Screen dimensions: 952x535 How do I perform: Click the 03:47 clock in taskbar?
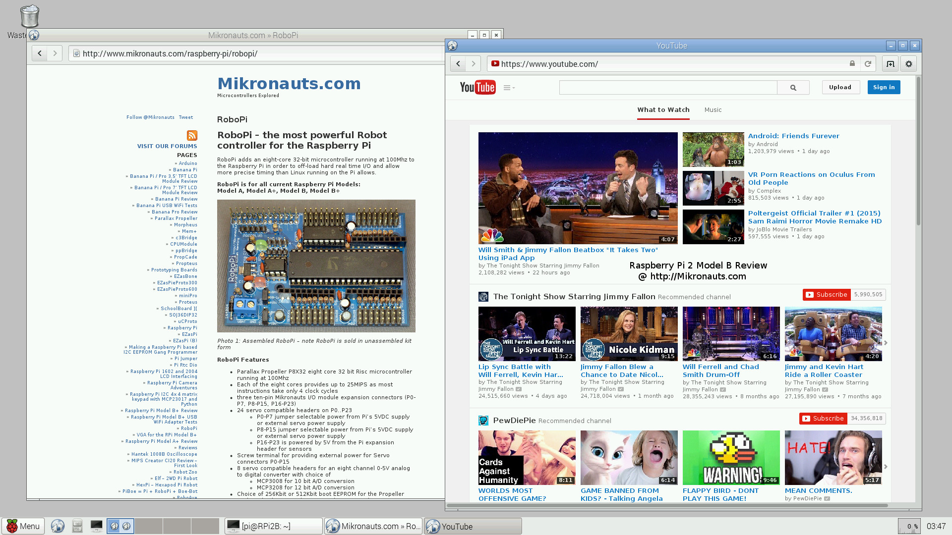(936, 526)
